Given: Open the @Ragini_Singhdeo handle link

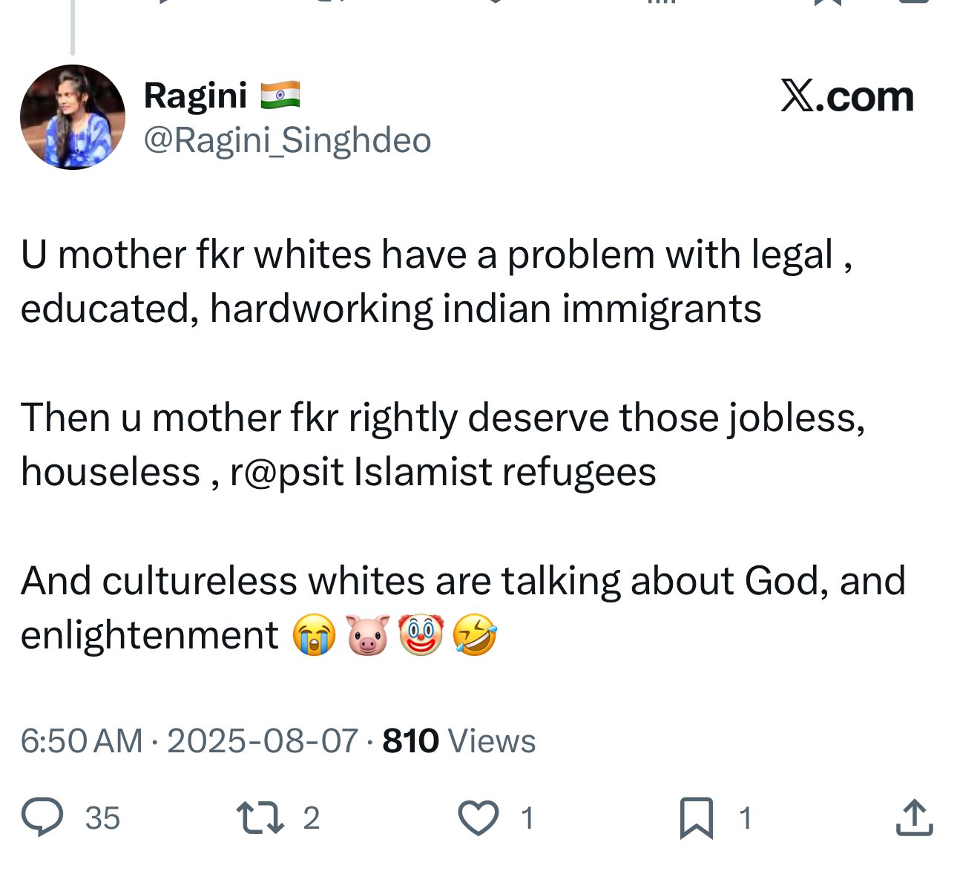Looking at the screenshot, I should tap(287, 140).
